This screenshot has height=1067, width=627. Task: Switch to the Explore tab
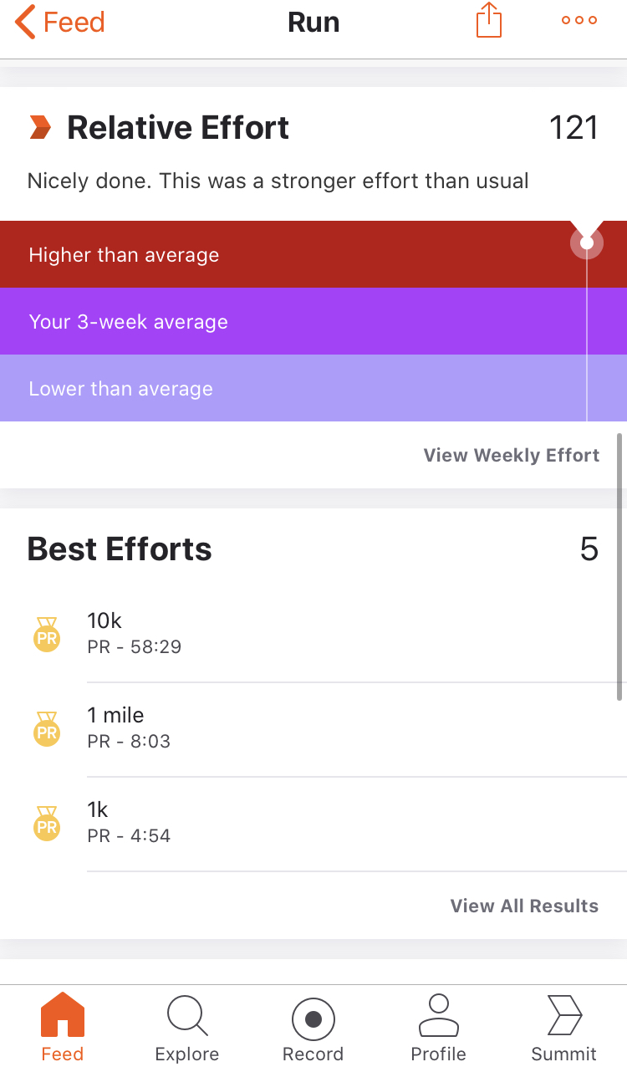pos(187,1028)
